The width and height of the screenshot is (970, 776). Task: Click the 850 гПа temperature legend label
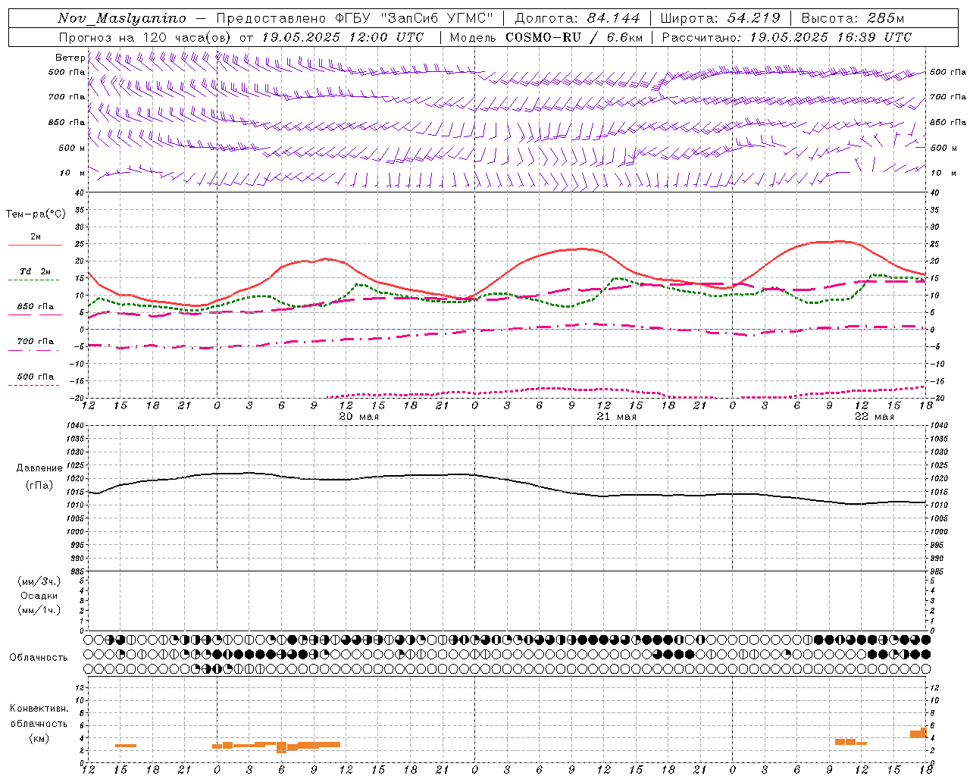pos(36,307)
